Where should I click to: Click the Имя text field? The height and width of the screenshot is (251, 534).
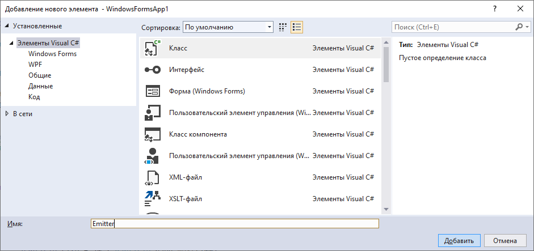click(234, 224)
